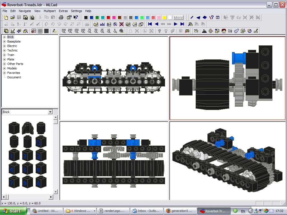Print the current model
Viewport: 287px width, 215px height.
(61, 17)
